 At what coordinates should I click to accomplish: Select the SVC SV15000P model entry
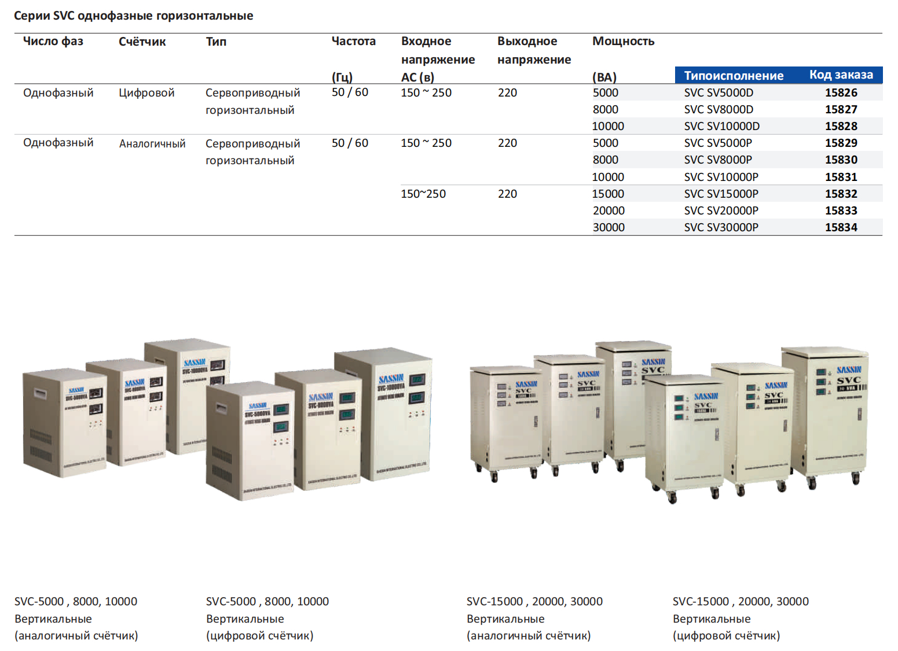(721, 194)
